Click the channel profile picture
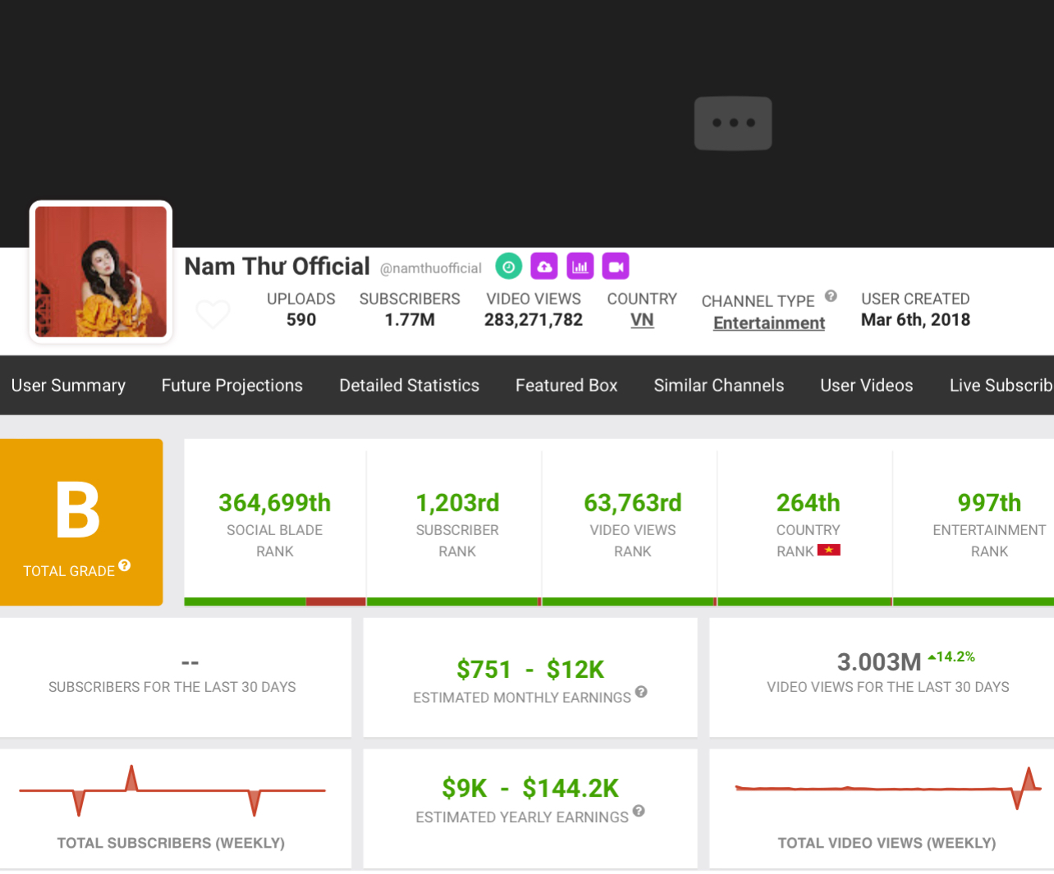This screenshot has width=1054, height=874. tap(101, 272)
